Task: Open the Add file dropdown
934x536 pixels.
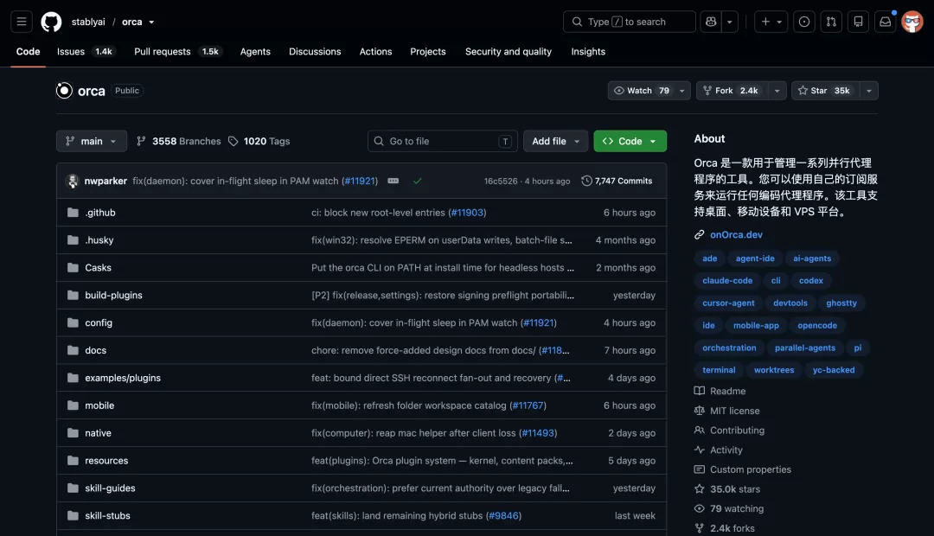Action: 555,141
